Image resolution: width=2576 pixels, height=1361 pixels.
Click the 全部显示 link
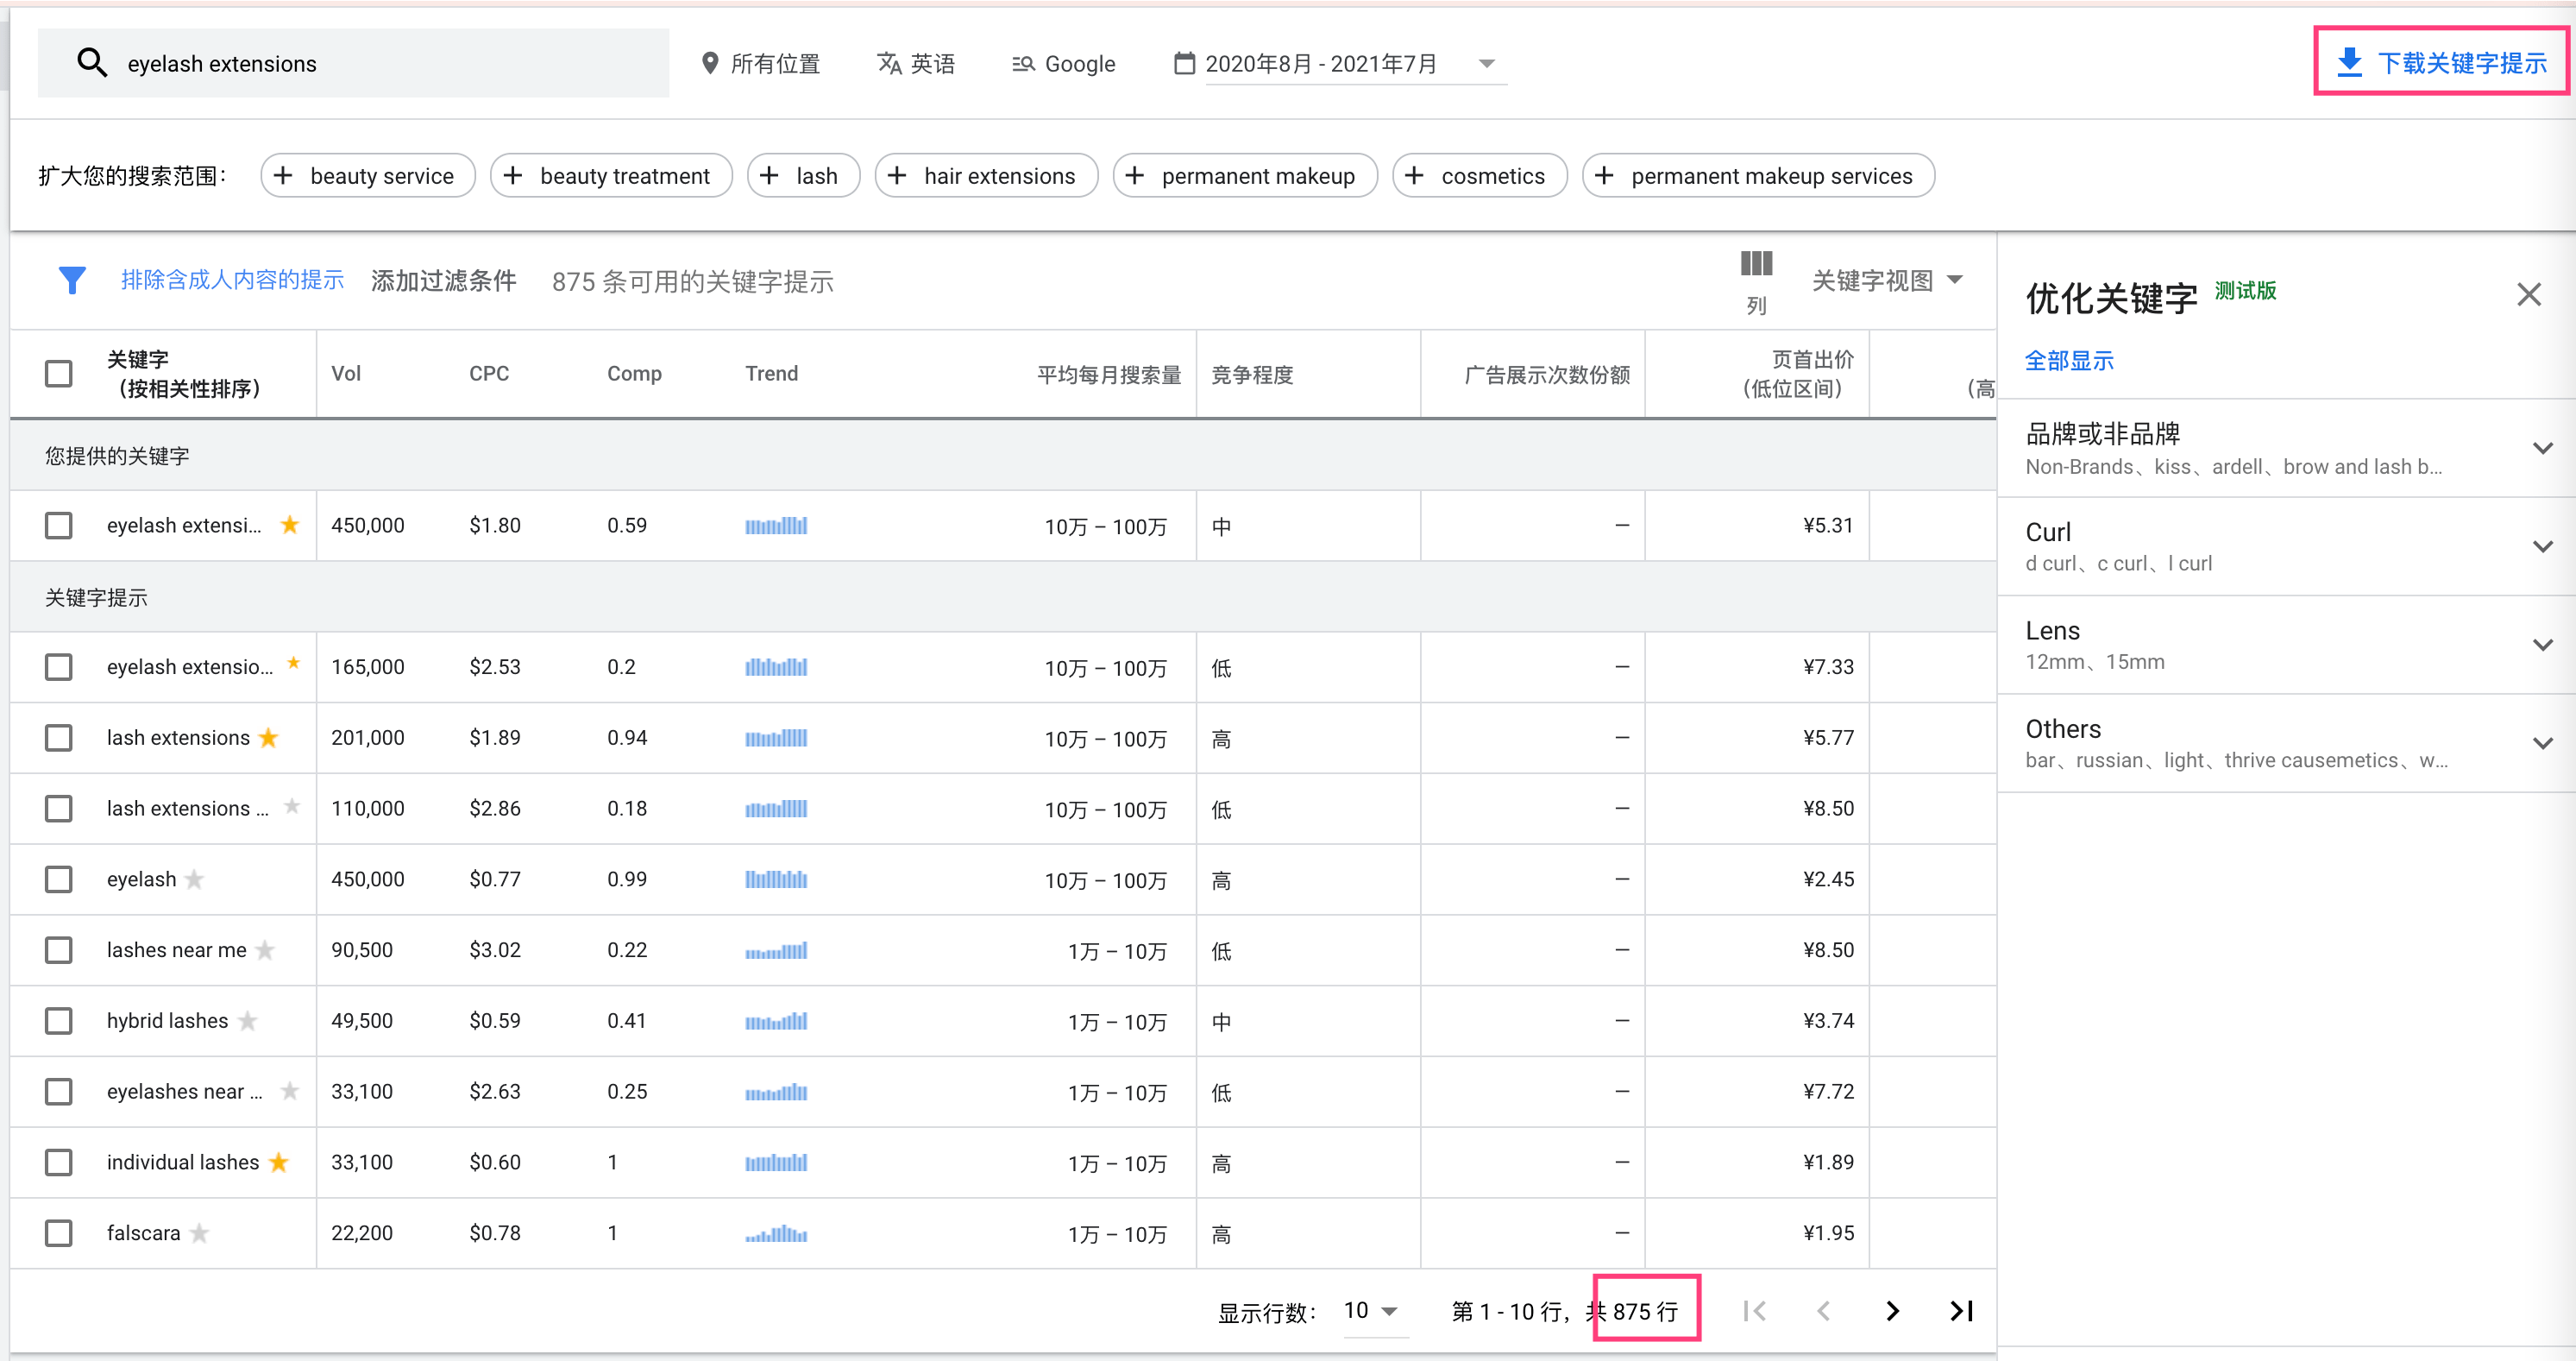point(2068,360)
